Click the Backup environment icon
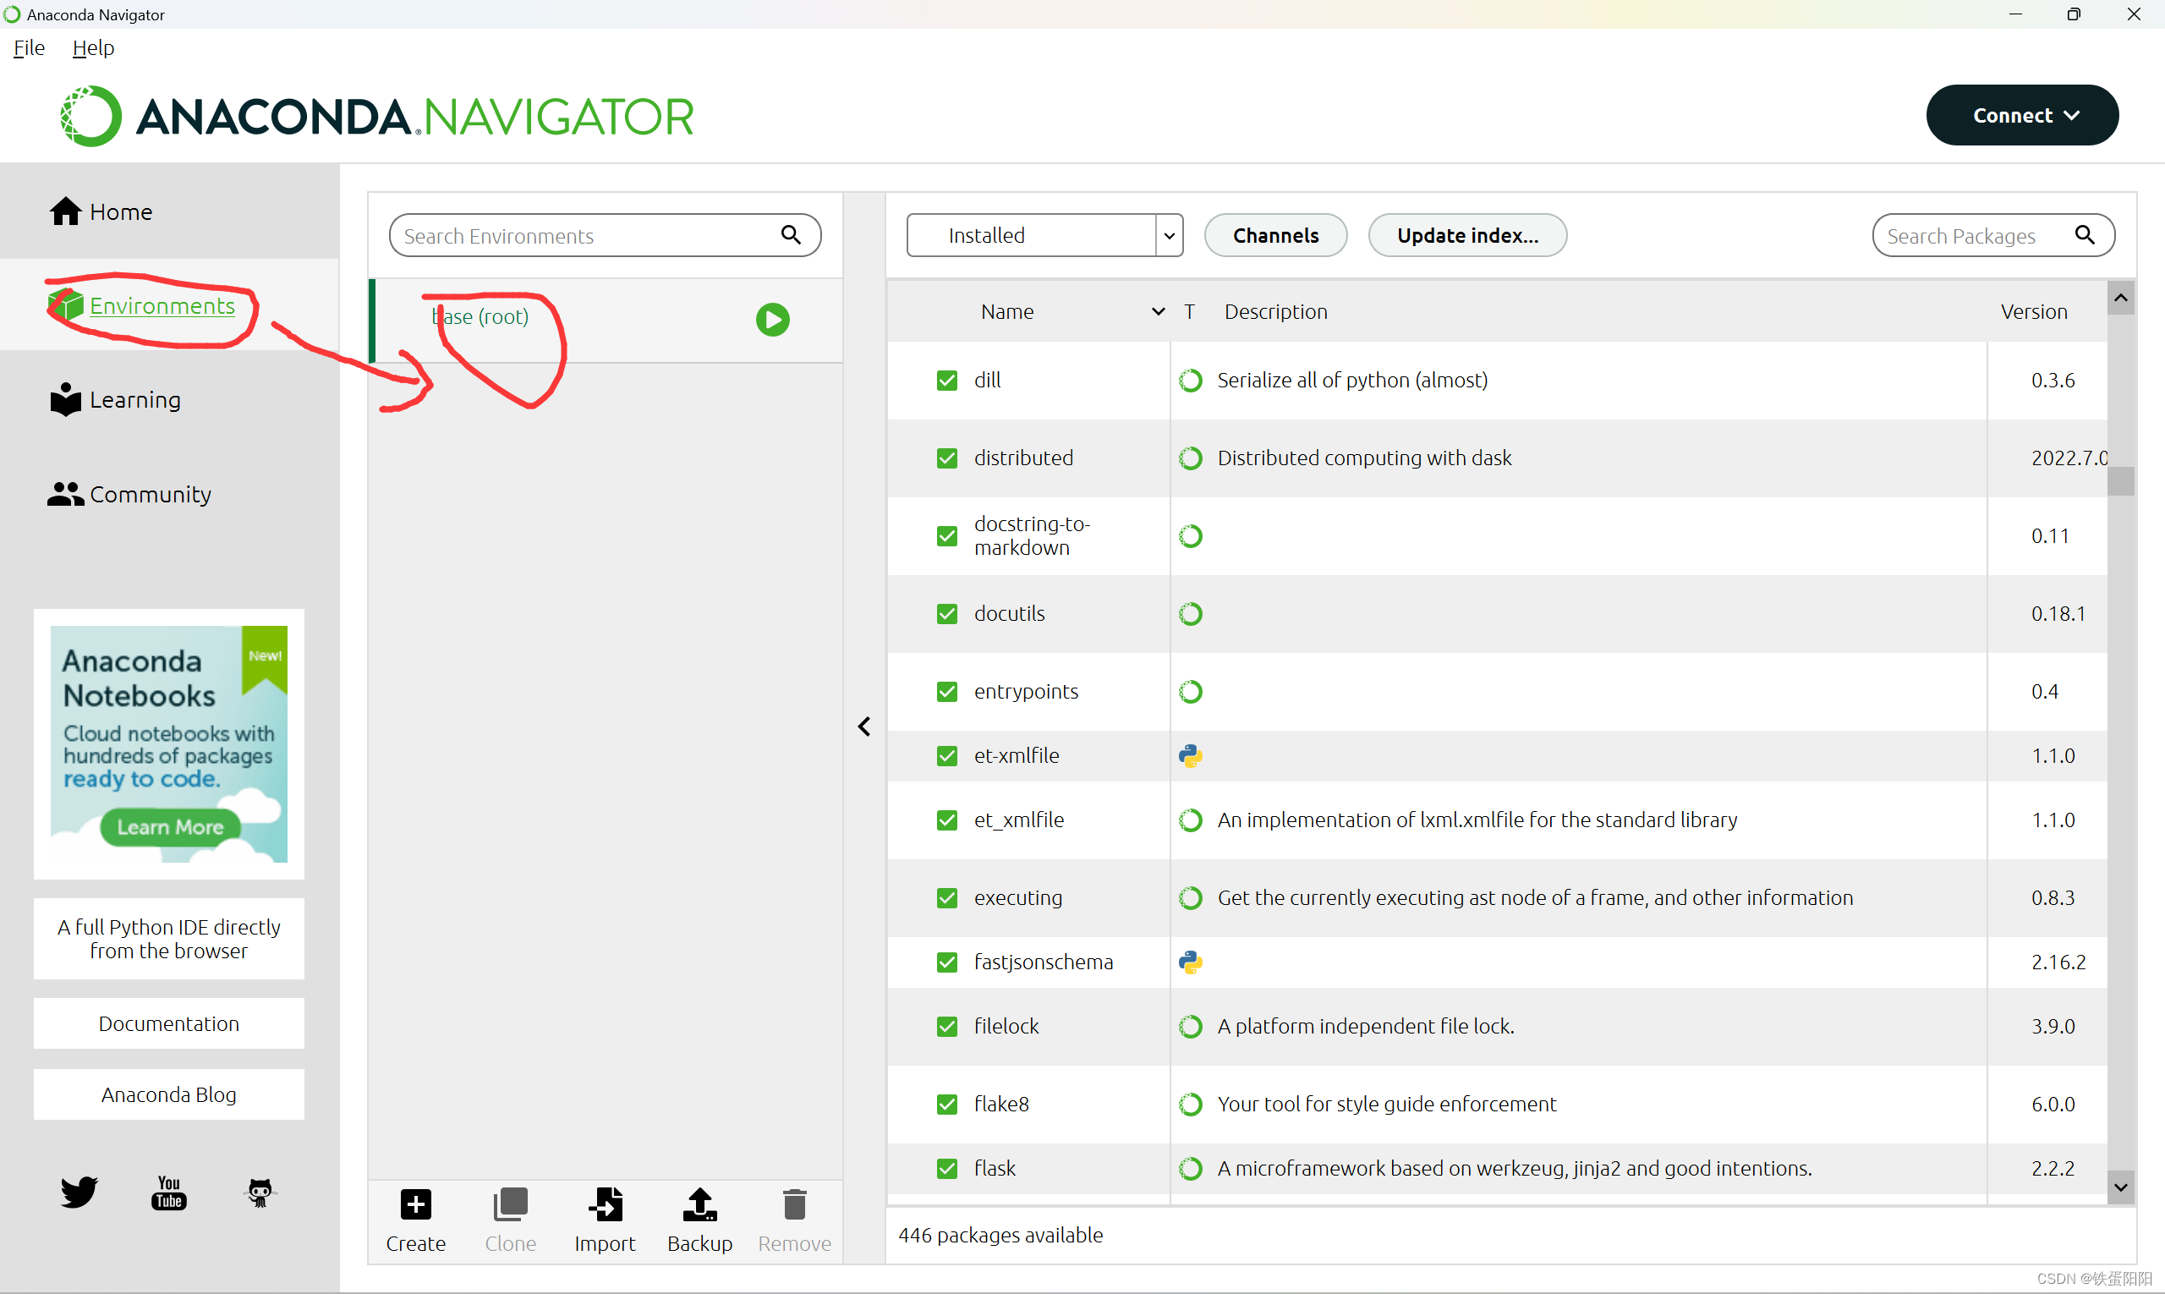Screen dimensions: 2165x1294 pos(699,1205)
